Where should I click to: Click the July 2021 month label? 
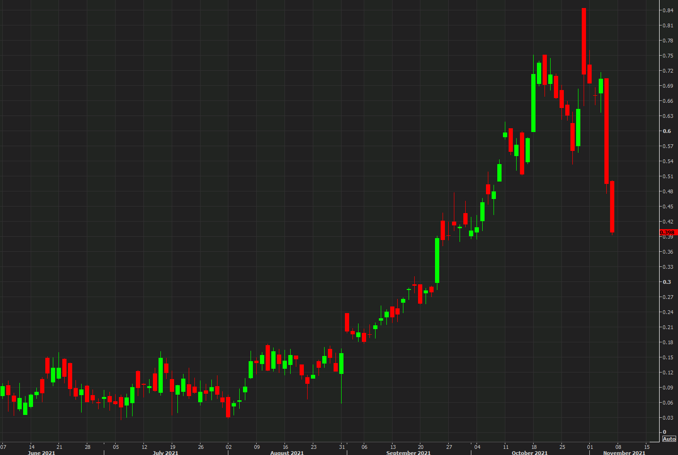pyautogui.click(x=166, y=453)
